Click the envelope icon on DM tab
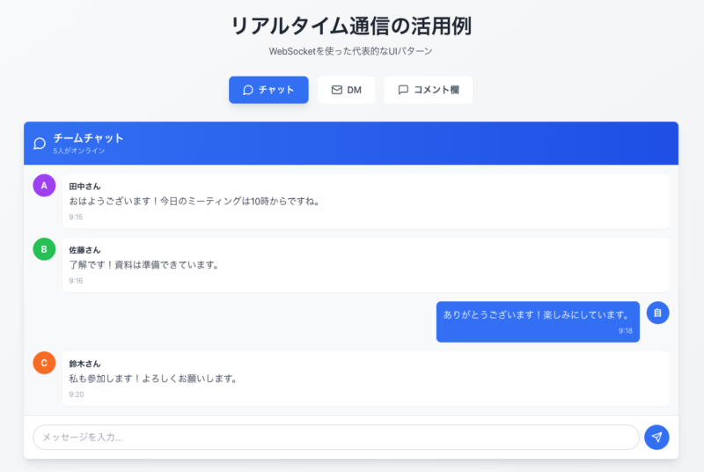Image resolution: width=704 pixels, height=472 pixels. pos(336,90)
